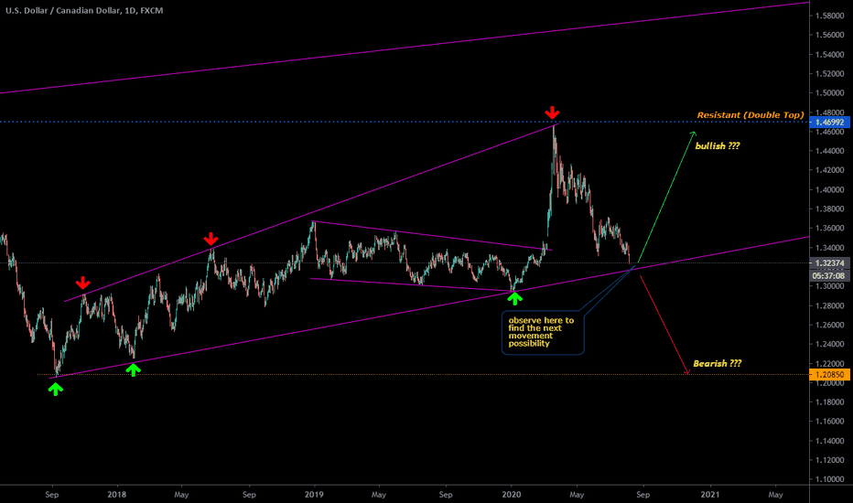Click the 2018 label on the time axis

pyautogui.click(x=116, y=494)
